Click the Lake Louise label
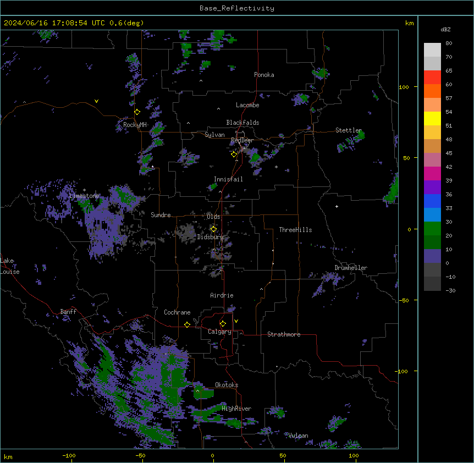 tap(9, 266)
